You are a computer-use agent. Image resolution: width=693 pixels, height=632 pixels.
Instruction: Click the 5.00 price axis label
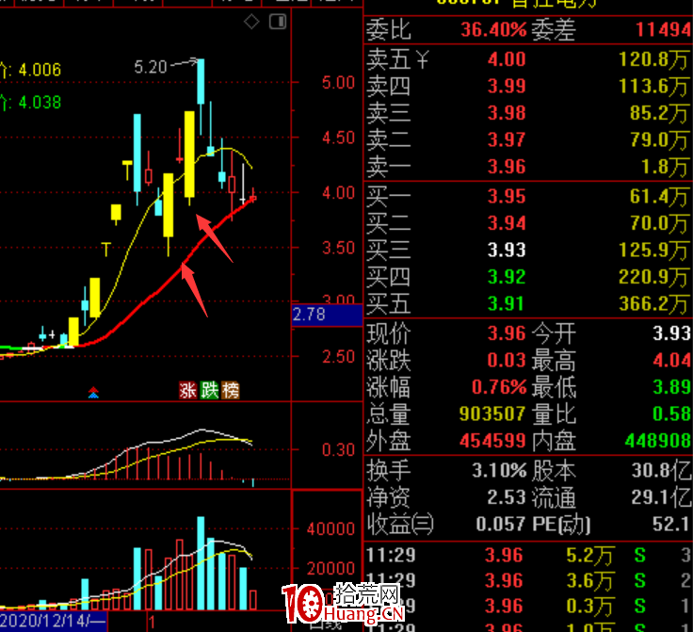(338, 83)
